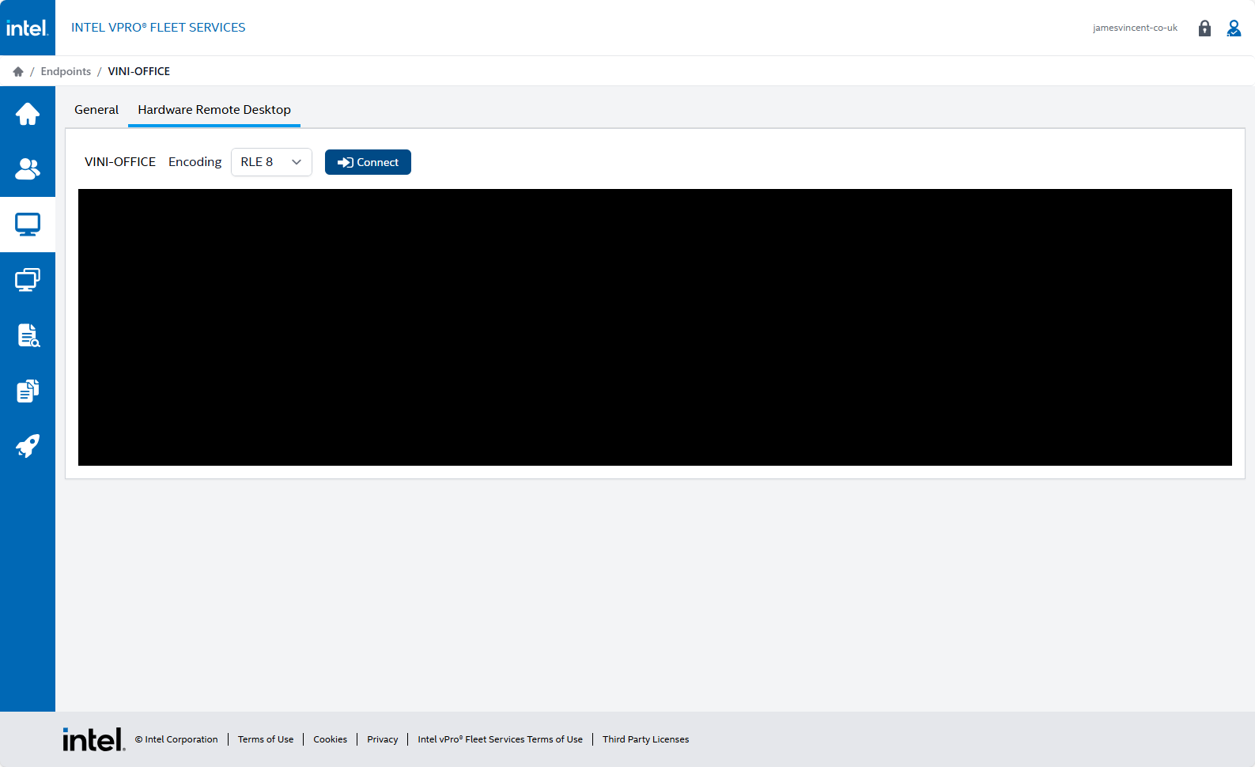Expand the RLE 8 Encoding dropdown
Image resolution: width=1255 pixels, height=767 pixels.
coord(271,162)
